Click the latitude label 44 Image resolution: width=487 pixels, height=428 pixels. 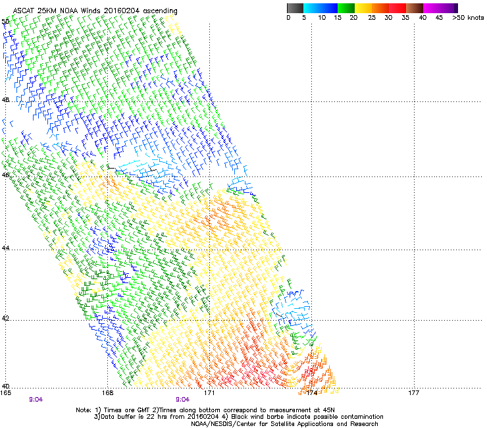5,248
